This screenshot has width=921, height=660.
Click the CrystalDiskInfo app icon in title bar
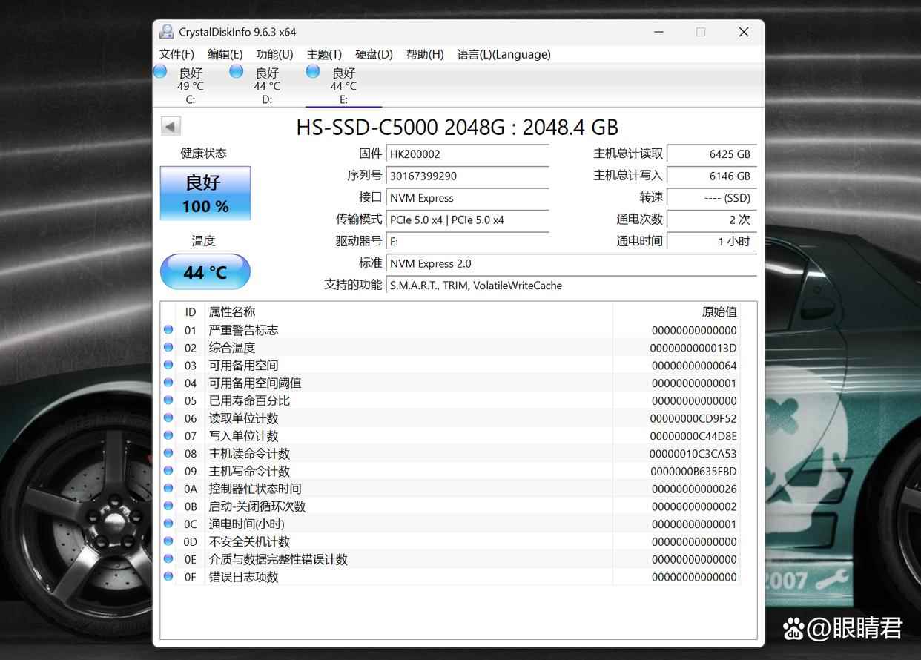click(166, 32)
